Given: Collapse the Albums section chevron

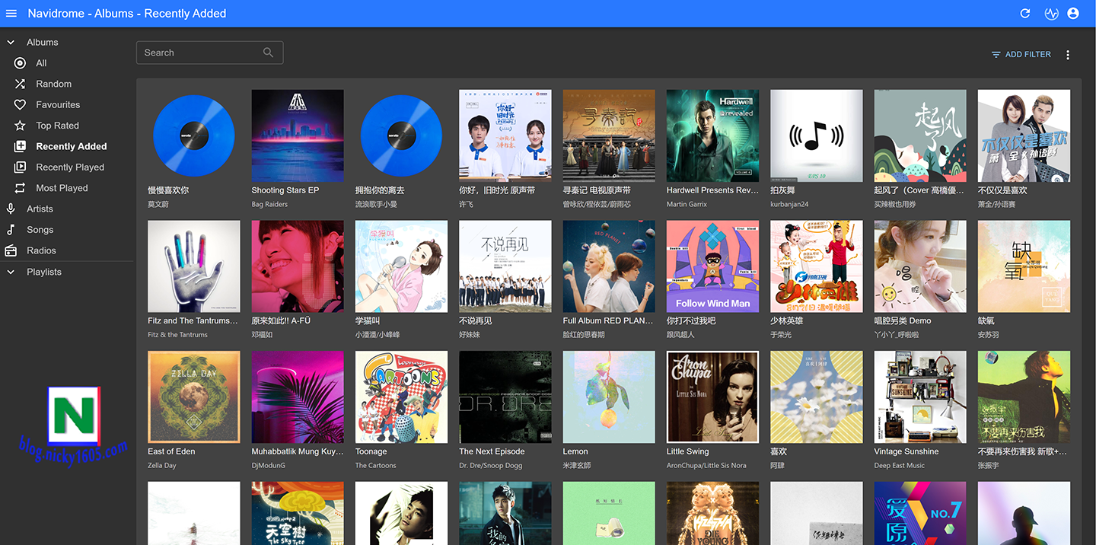Looking at the screenshot, I should 11,43.
